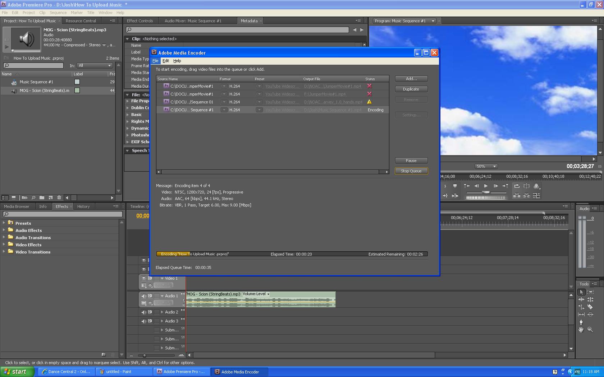Click the Pause button in Media Encoder
This screenshot has width=604, height=377.
(x=411, y=160)
